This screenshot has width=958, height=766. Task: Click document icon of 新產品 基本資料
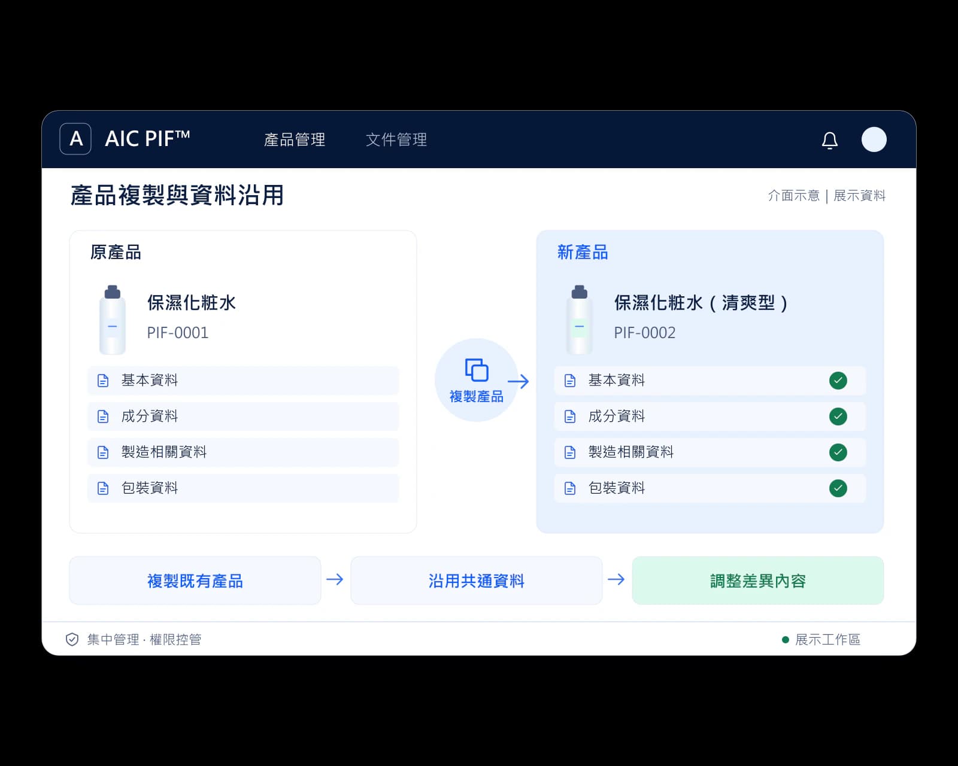point(570,381)
